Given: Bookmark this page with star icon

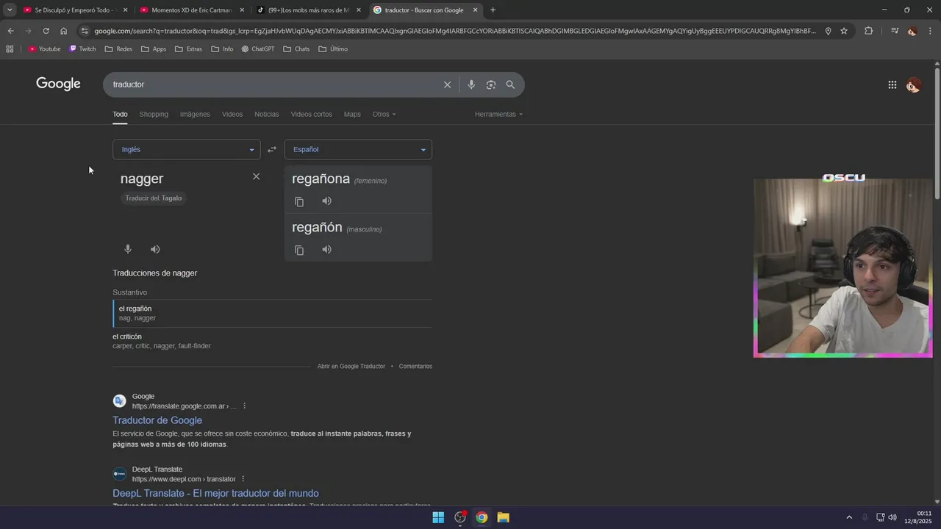Looking at the screenshot, I should [844, 31].
